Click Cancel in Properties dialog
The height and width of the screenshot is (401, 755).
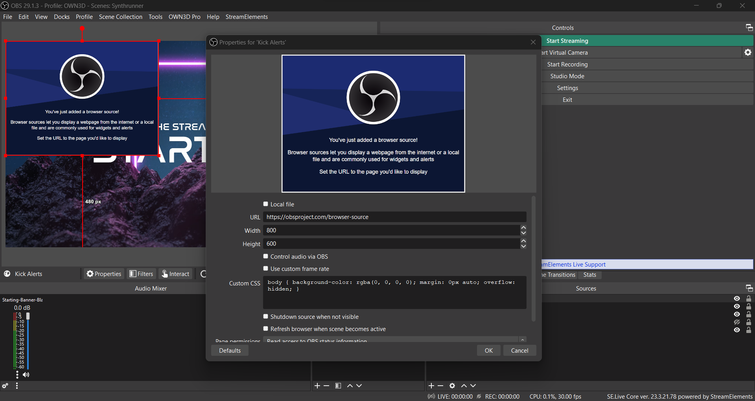(519, 350)
